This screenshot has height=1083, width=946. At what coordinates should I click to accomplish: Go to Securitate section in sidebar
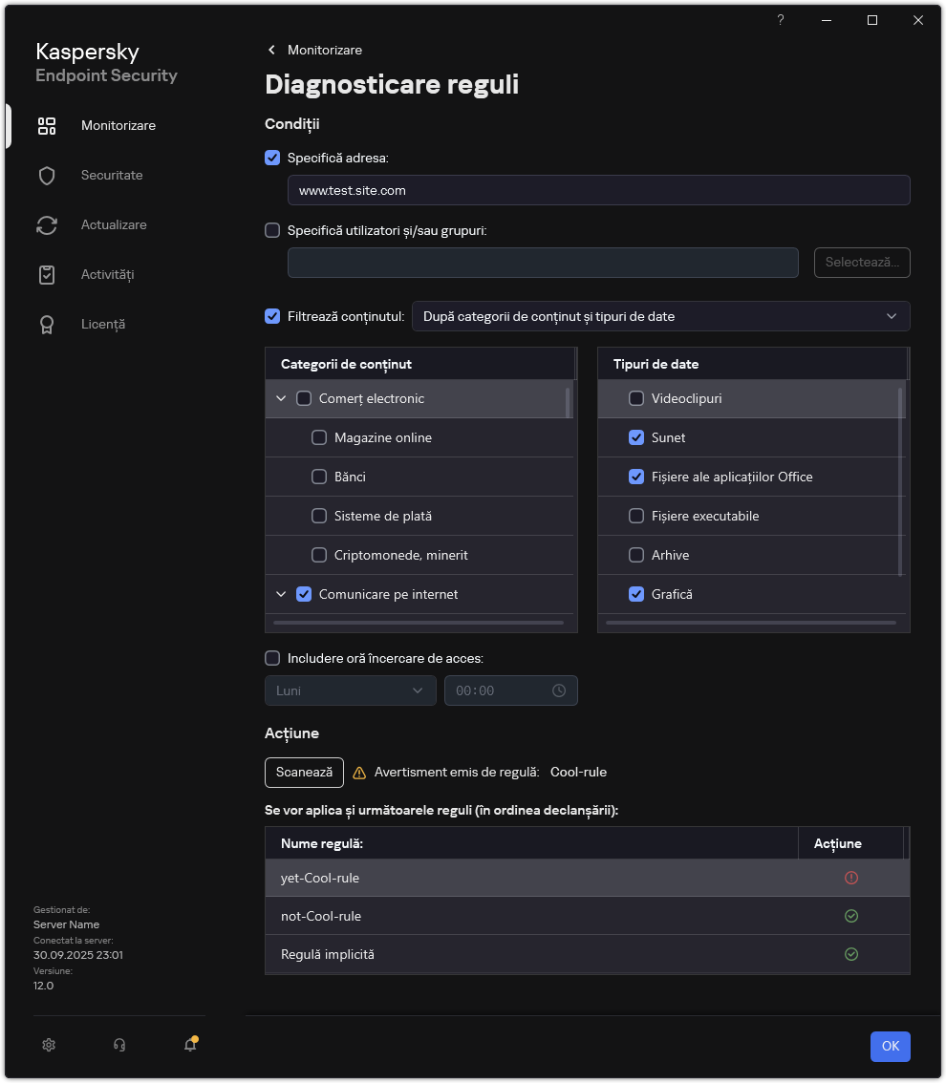[x=112, y=175]
